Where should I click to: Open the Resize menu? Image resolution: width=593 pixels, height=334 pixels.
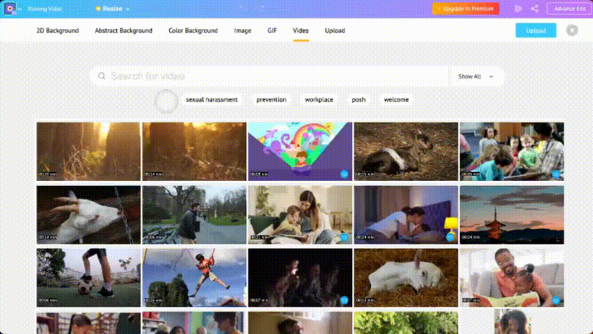pos(113,8)
